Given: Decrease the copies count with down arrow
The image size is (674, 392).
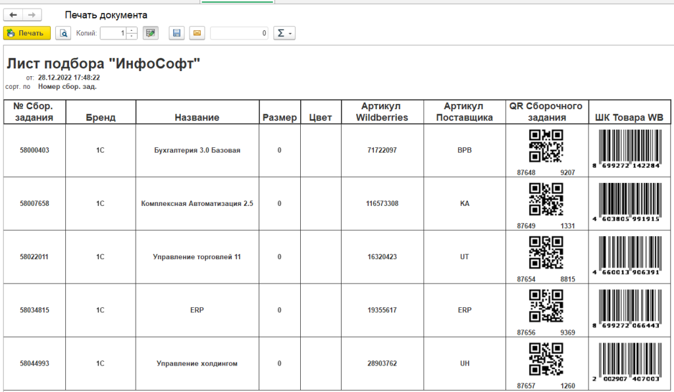Looking at the screenshot, I should [132, 36].
